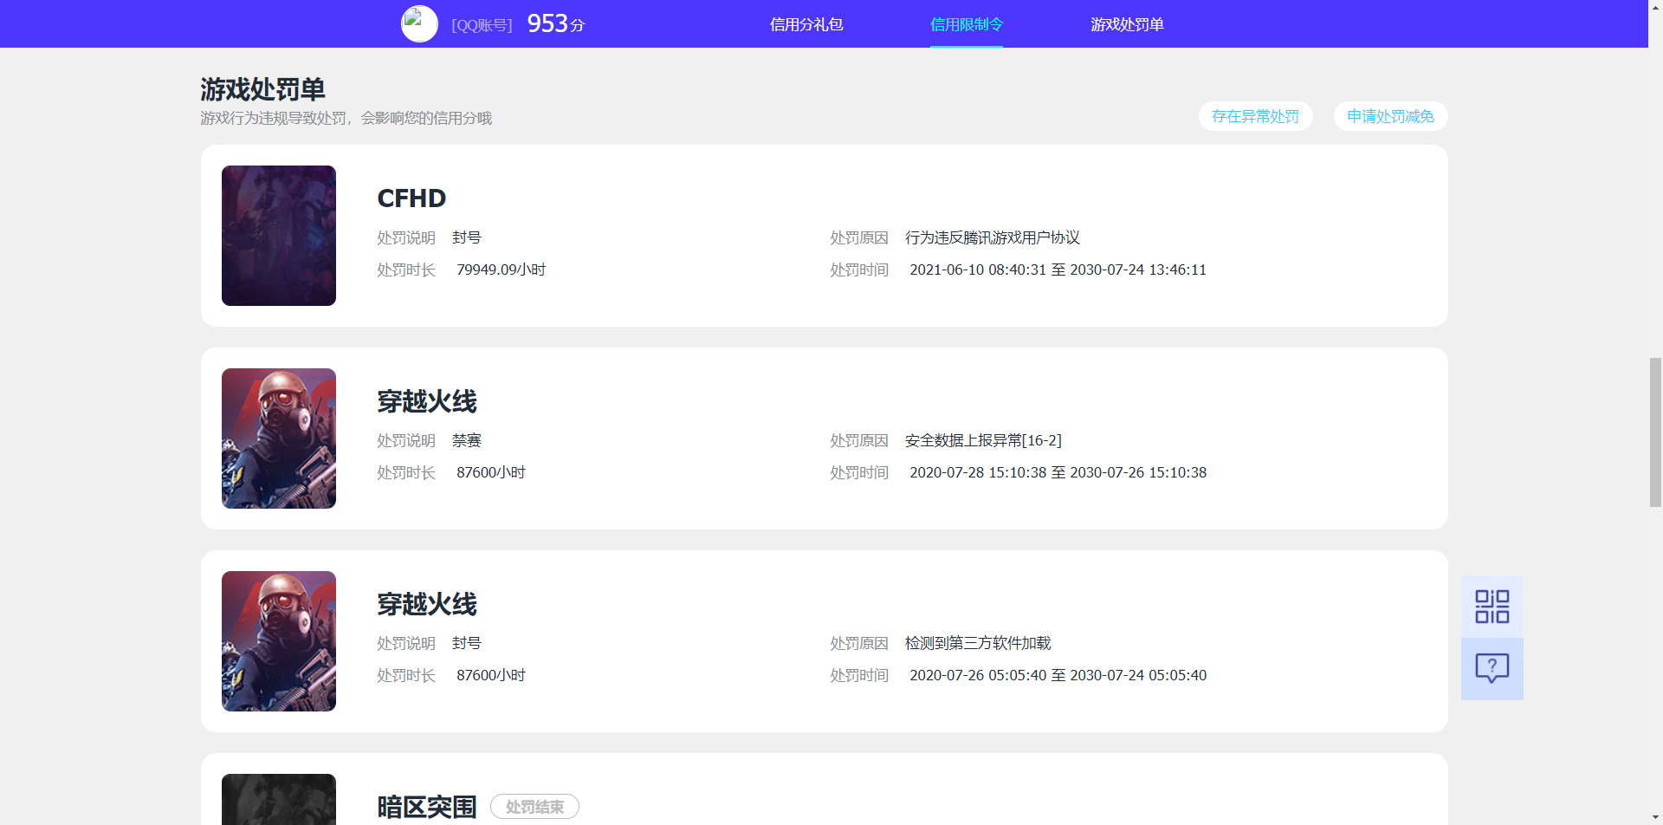1663x825 pixels.
Task: Click the 禁赛 penalty description
Action: [x=467, y=440]
